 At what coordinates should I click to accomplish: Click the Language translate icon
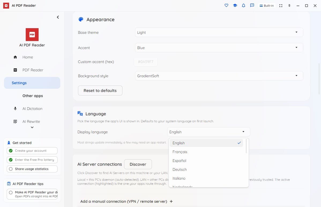click(x=80, y=113)
